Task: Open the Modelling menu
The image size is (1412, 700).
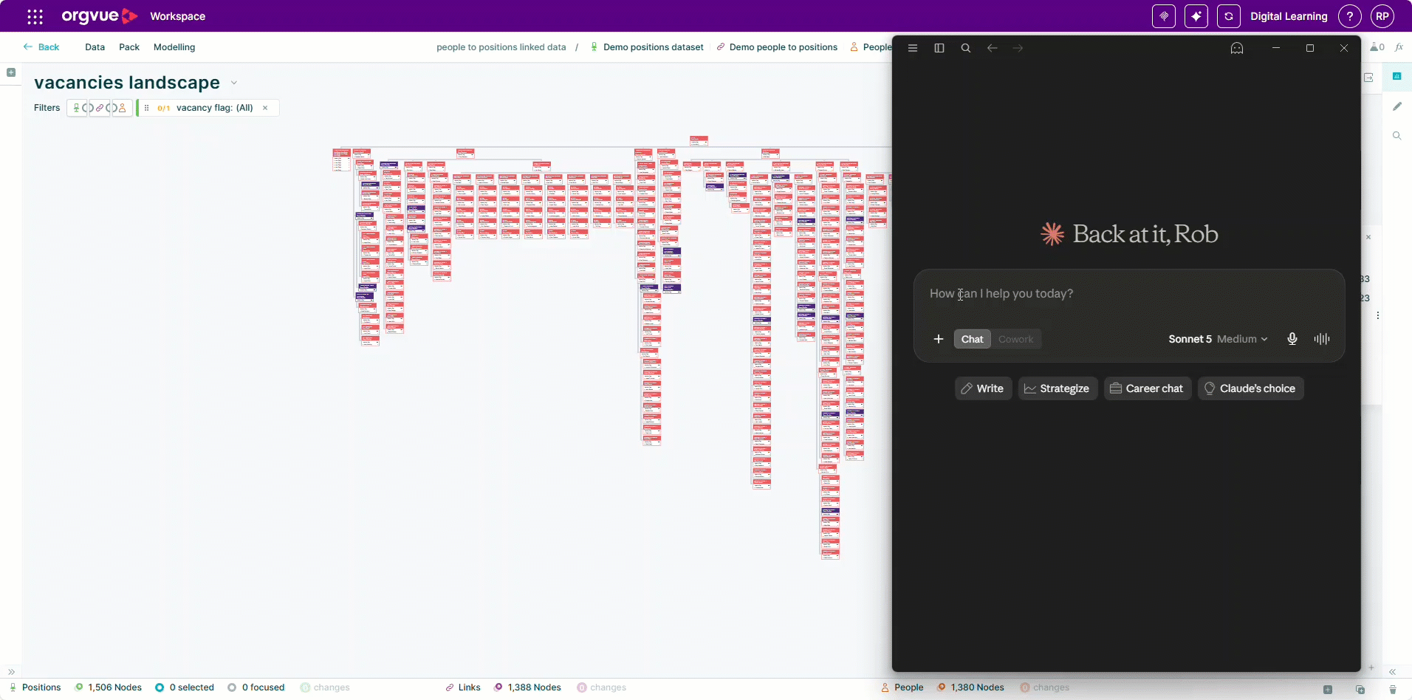Action: point(174,47)
